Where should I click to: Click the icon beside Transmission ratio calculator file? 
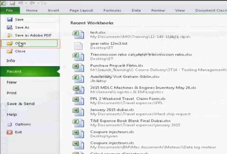pos(78,57)
